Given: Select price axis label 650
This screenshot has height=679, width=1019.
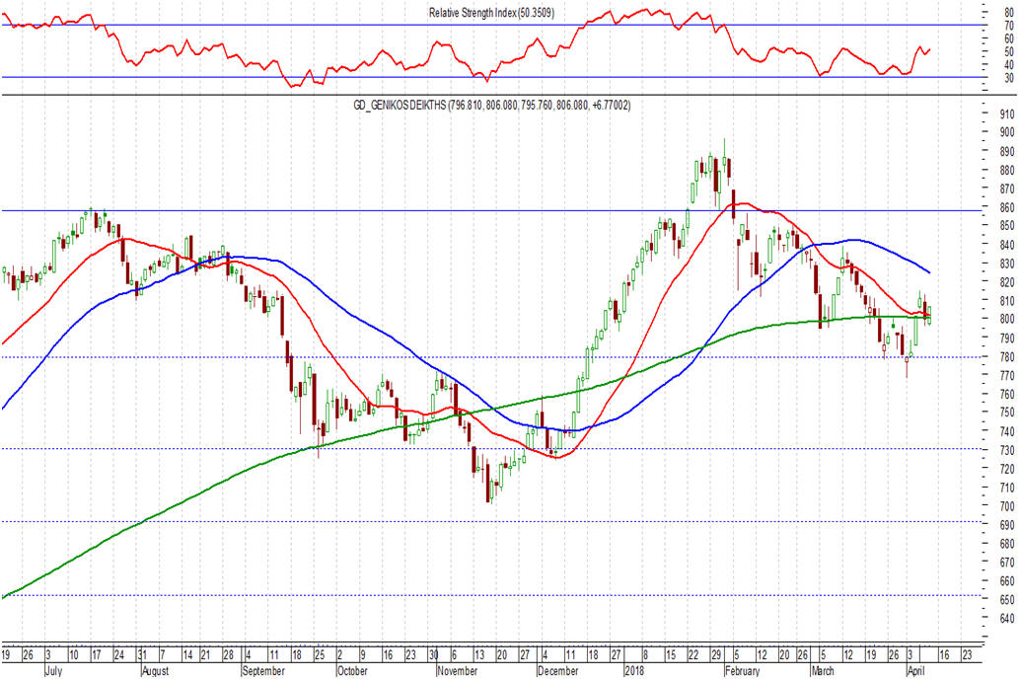Looking at the screenshot, I should click(1006, 600).
